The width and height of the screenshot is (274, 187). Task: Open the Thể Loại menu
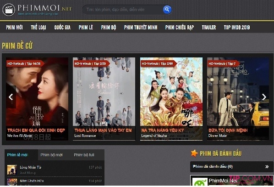pos(38,28)
